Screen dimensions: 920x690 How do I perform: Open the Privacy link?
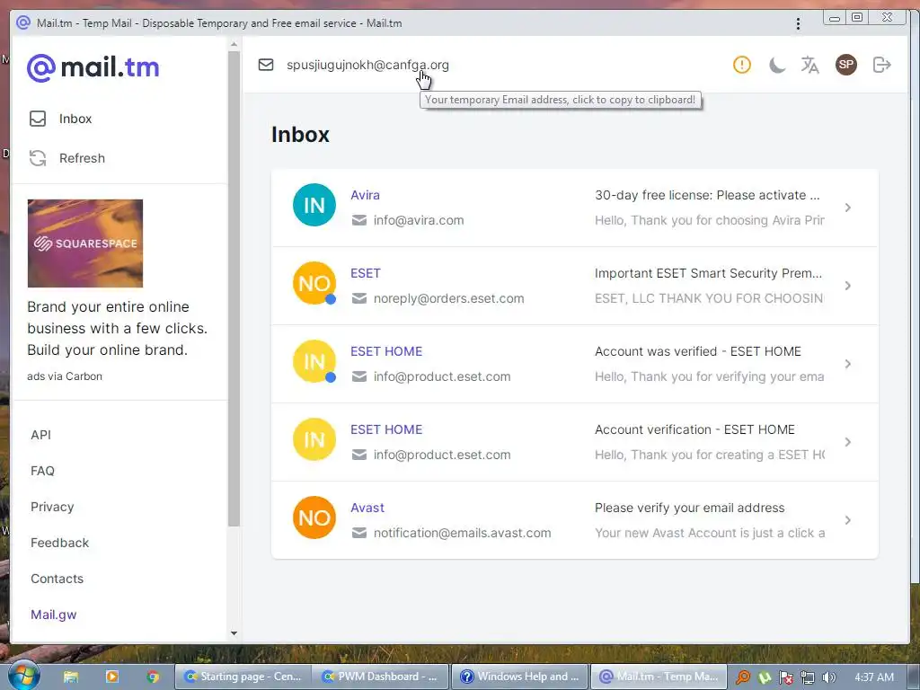[52, 507]
